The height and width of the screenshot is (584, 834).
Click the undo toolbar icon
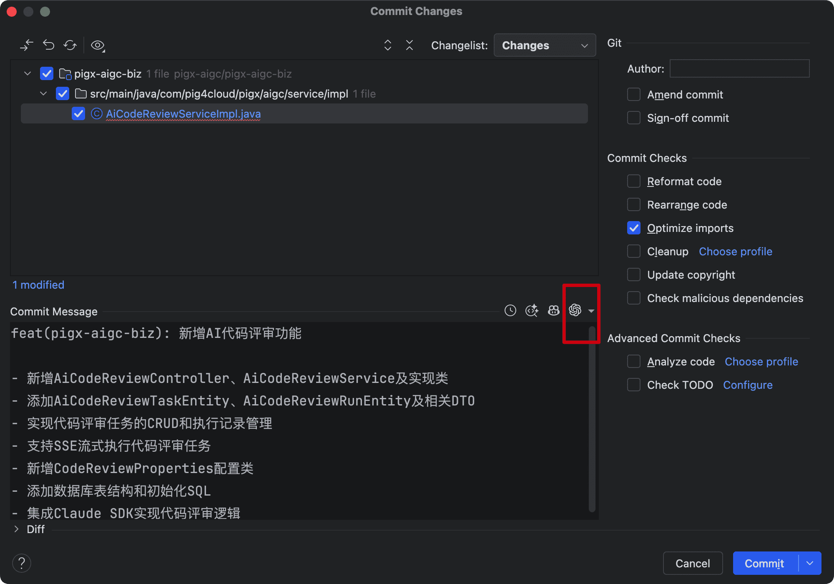point(48,45)
